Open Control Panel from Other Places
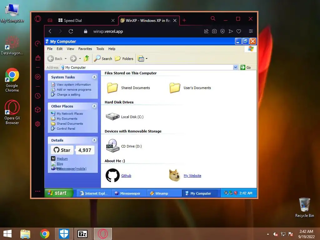Image resolution: width=320 pixels, height=240 pixels. point(66,128)
